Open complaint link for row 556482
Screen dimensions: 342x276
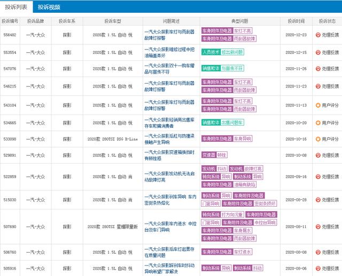[169, 35]
